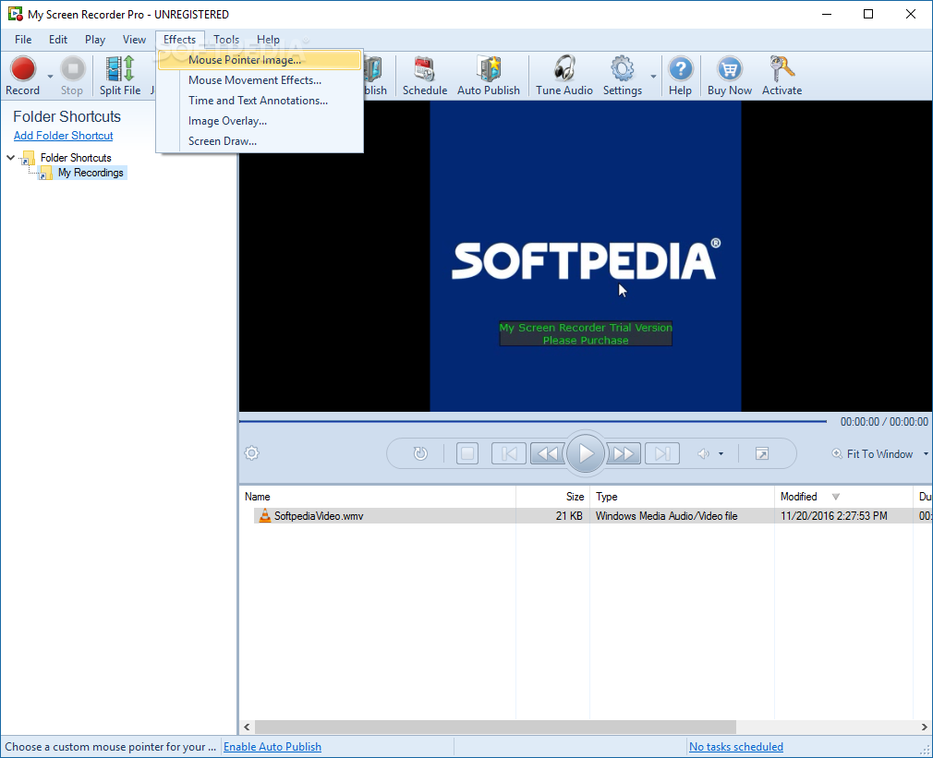Click the horizontal scrollbar of file list
The image size is (933, 758).
(x=495, y=727)
